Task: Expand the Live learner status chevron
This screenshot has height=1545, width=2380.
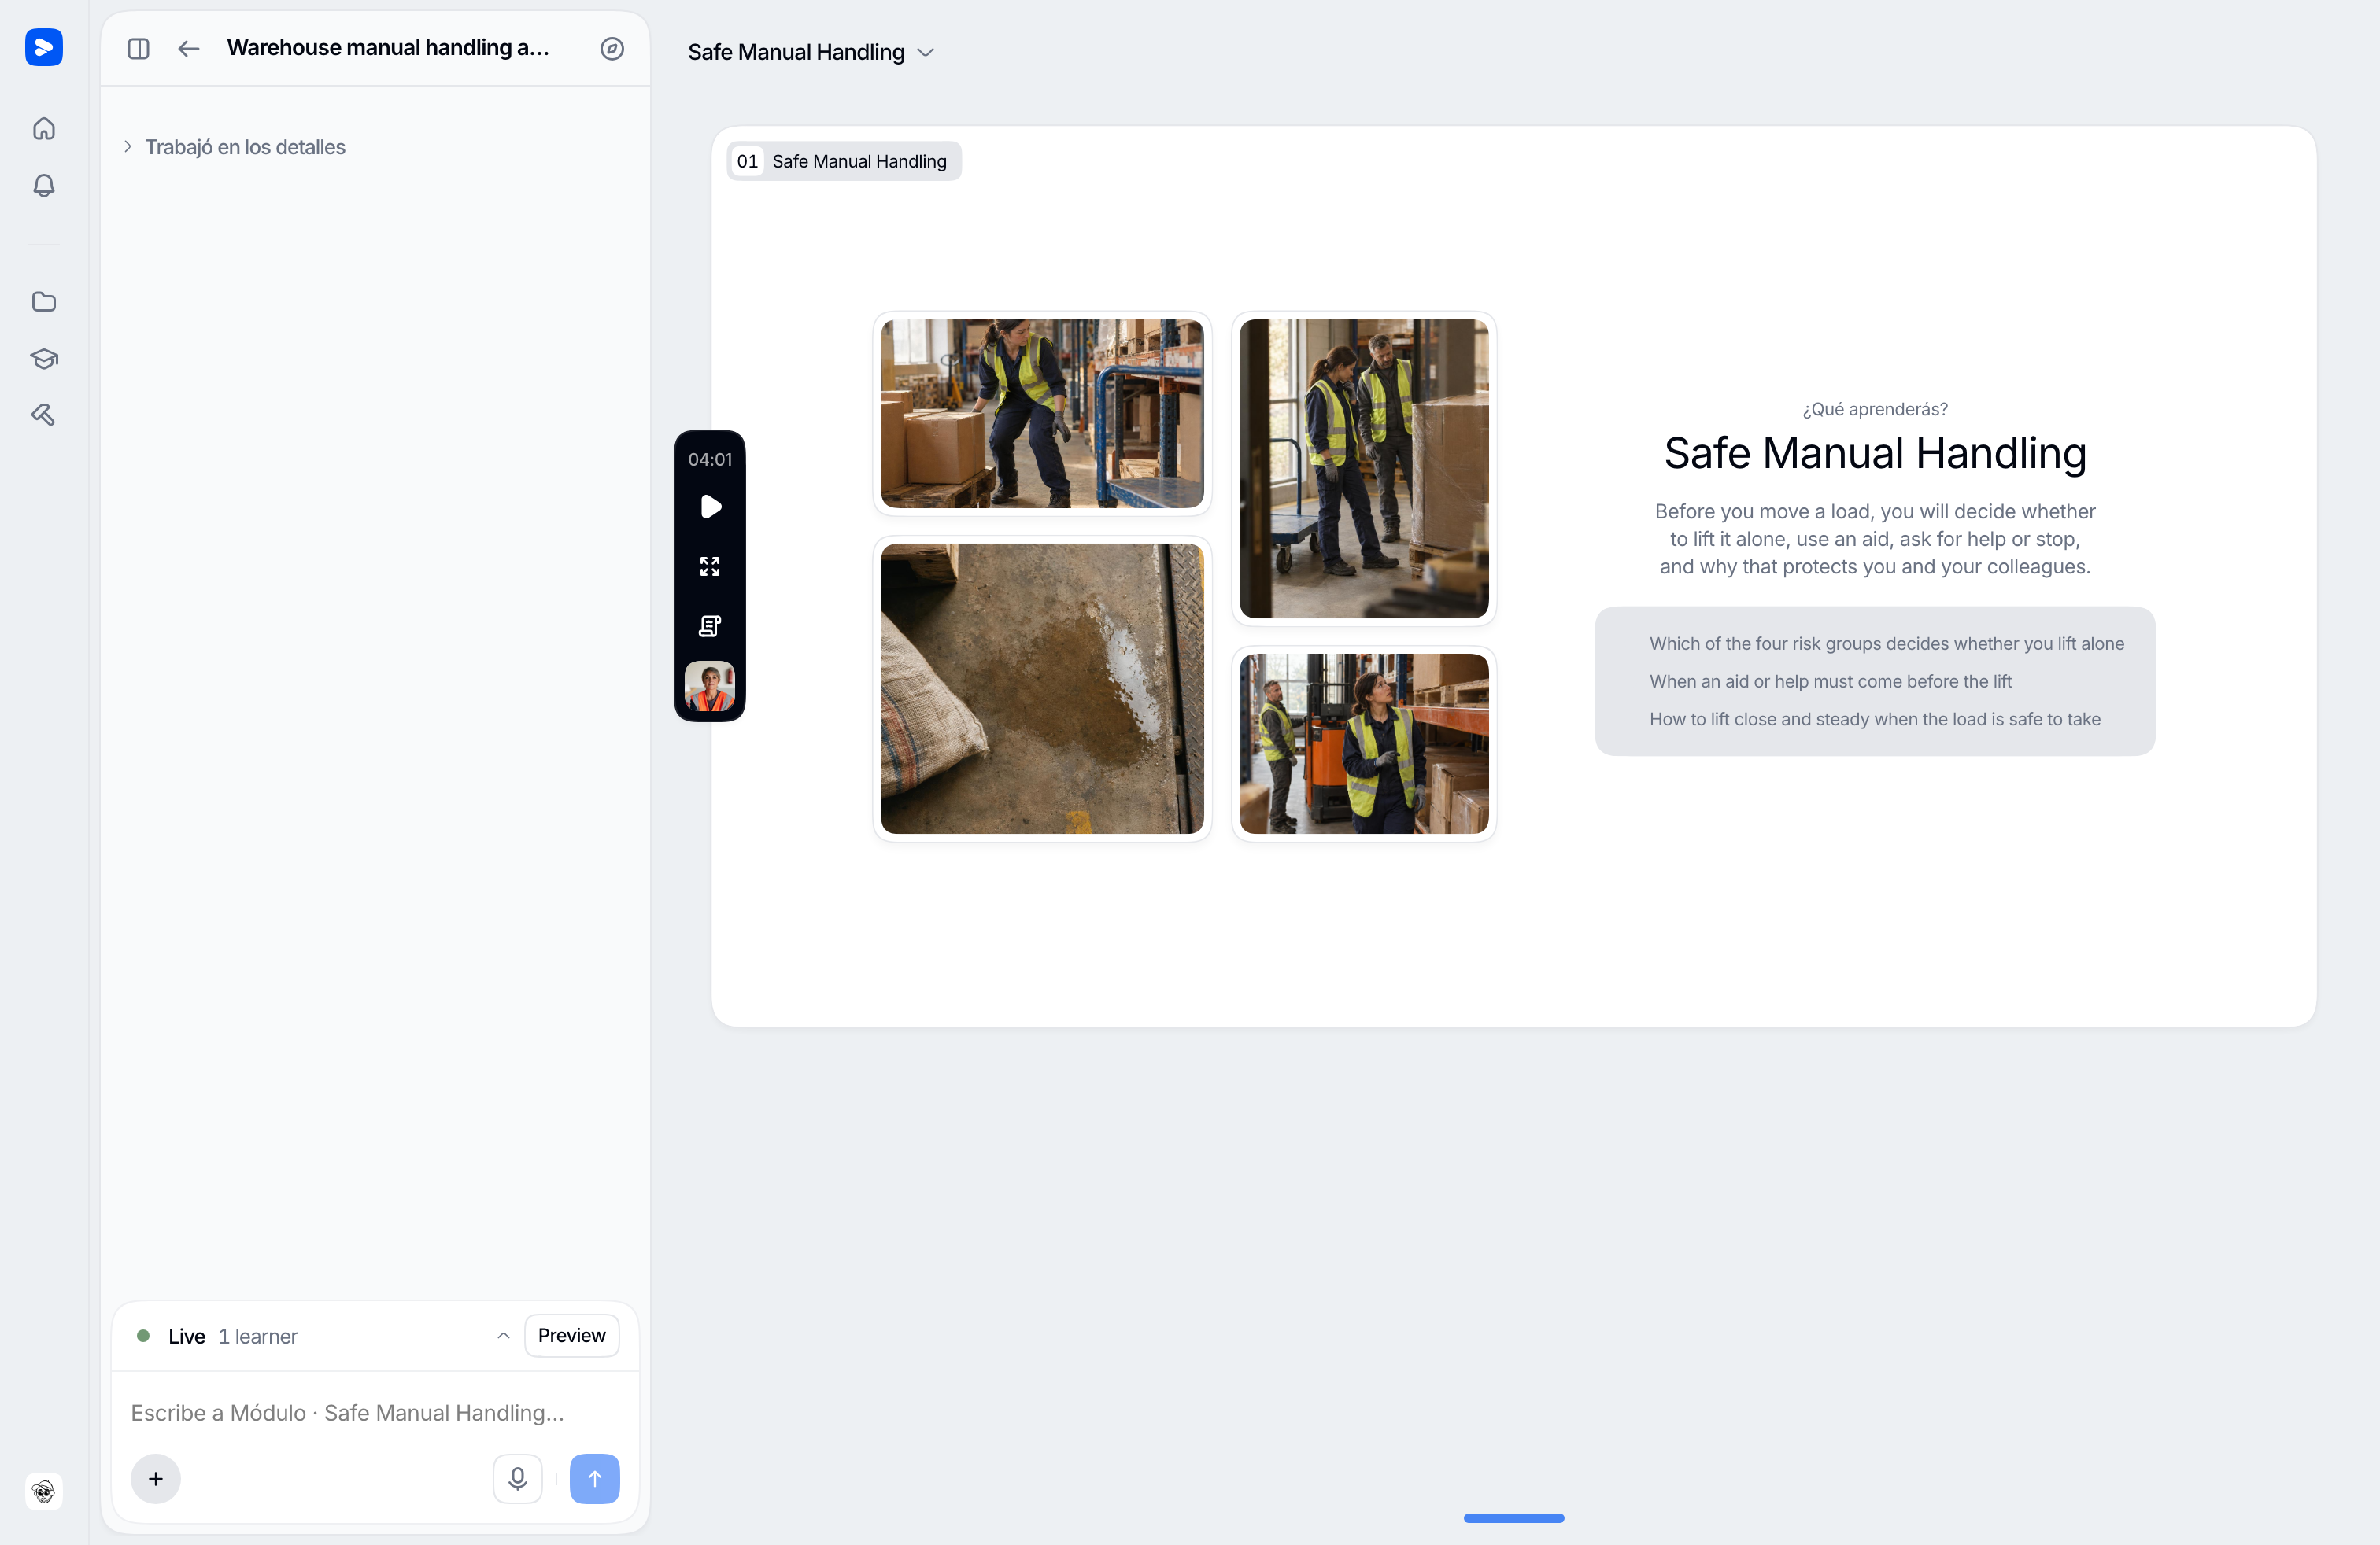Action: pos(504,1336)
